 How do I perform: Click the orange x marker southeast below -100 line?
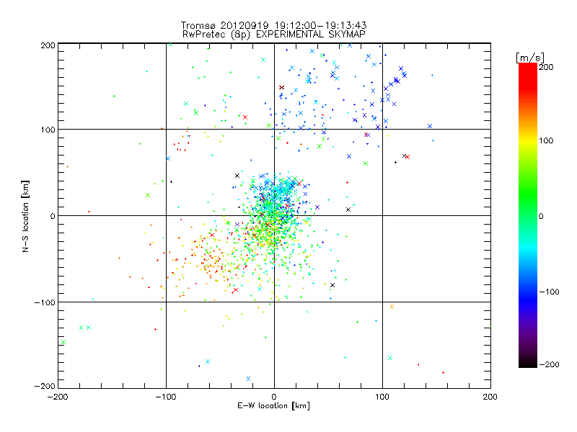click(392, 307)
